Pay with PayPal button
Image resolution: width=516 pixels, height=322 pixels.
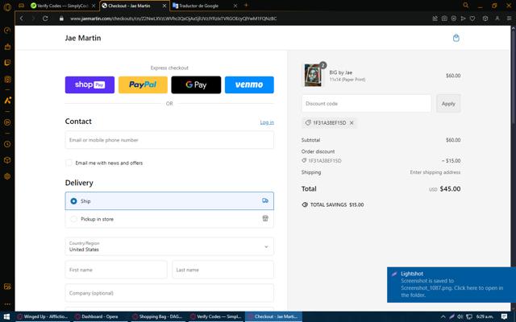click(143, 85)
